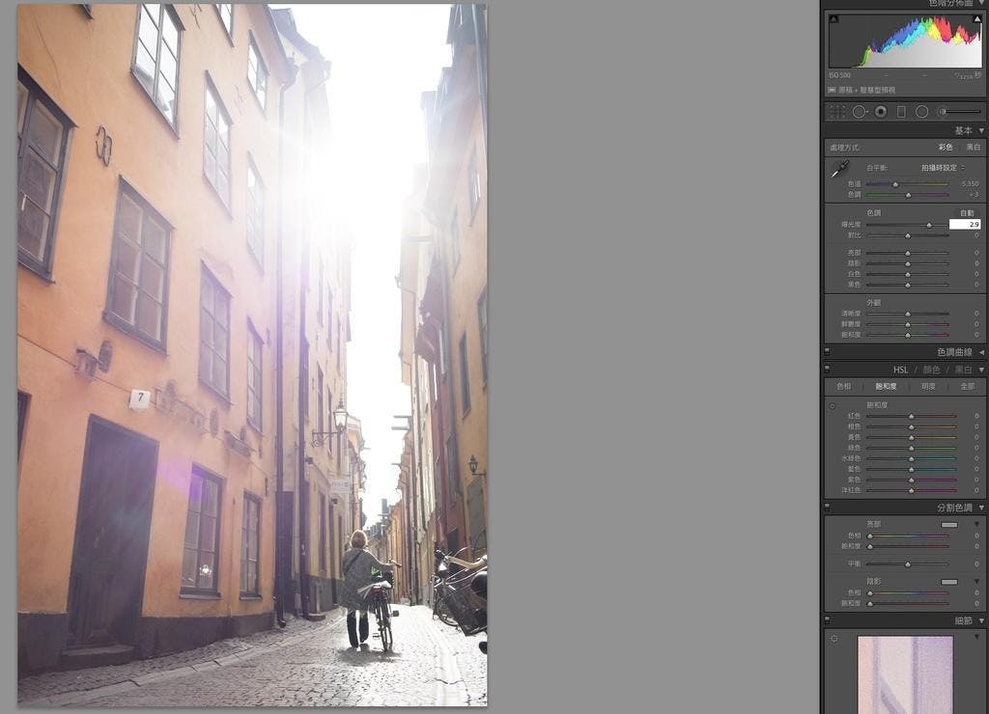This screenshot has height=714, width=989.
Task: Select the Radial Filter tool
Action: 921,112
